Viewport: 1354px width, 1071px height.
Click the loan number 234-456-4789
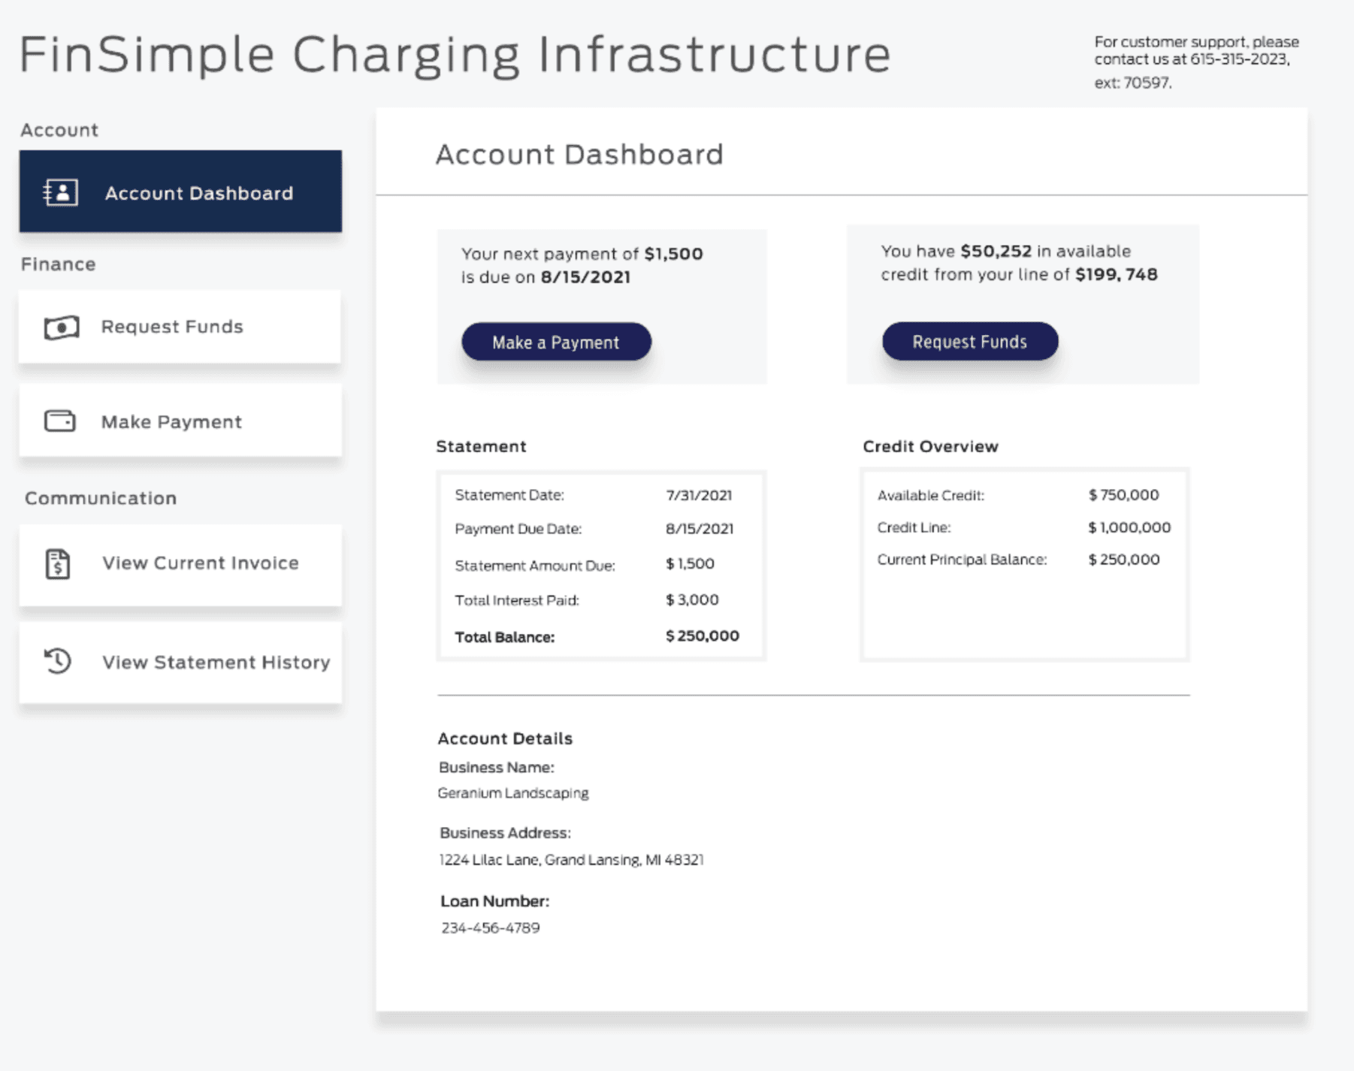coord(491,928)
